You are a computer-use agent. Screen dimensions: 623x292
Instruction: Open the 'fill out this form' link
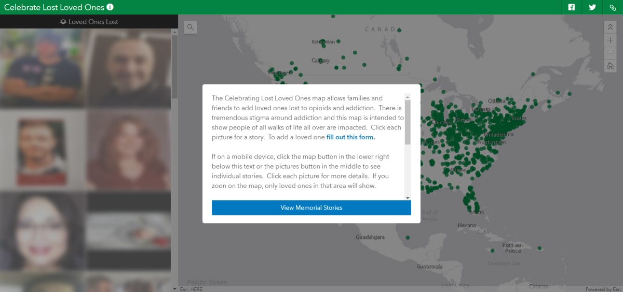point(350,137)
